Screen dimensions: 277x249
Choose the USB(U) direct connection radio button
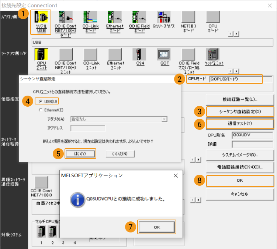point(41,101)
